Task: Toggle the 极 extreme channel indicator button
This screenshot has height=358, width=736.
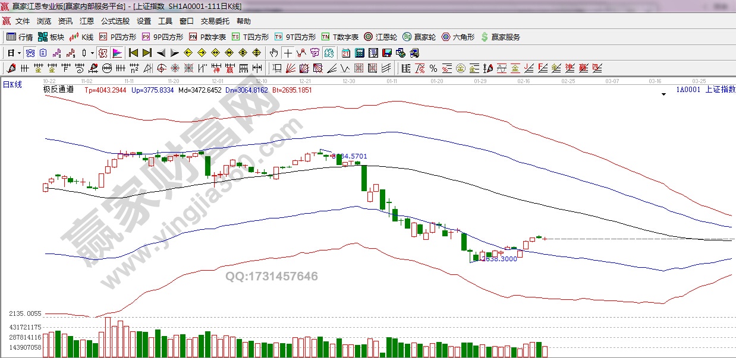Action: click(103, 53)
